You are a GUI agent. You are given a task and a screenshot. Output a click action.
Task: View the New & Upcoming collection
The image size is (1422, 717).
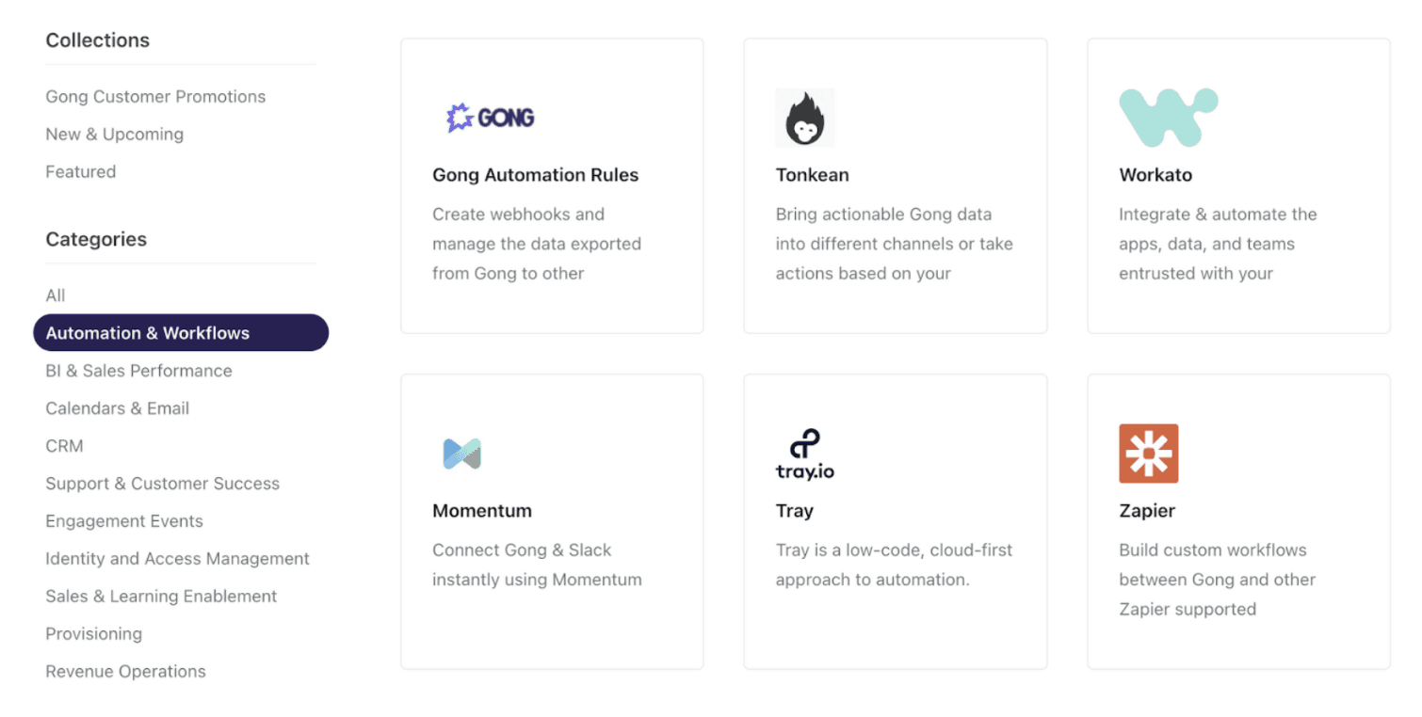tap(115, 135)
